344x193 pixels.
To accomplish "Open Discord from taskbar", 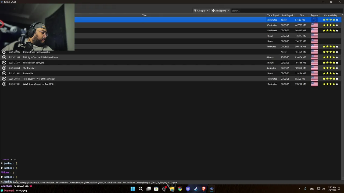I will click(x=188, y=189).
